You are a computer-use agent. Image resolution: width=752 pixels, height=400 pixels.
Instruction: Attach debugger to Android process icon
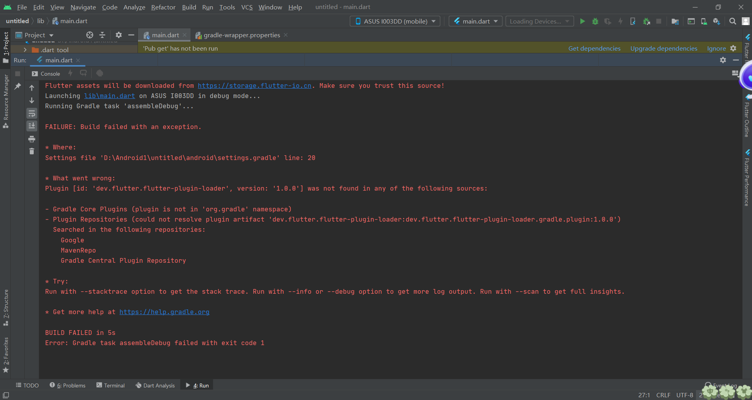pyautogui.click(x=646, y=21)
